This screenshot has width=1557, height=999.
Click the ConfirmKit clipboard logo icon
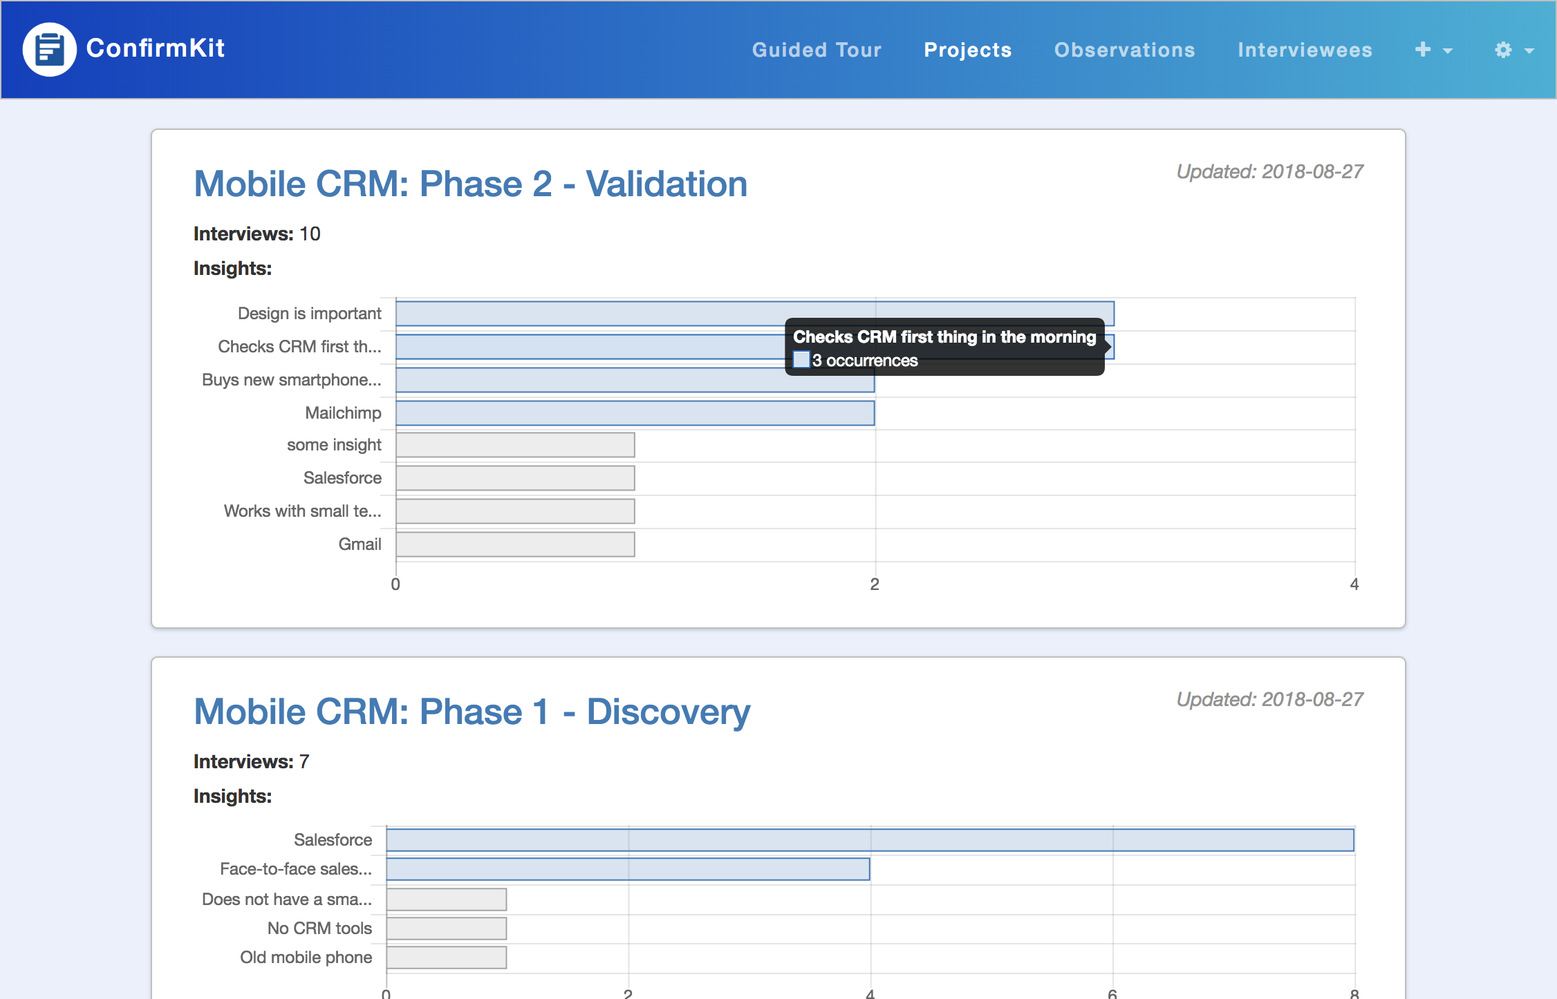[49, 49]
